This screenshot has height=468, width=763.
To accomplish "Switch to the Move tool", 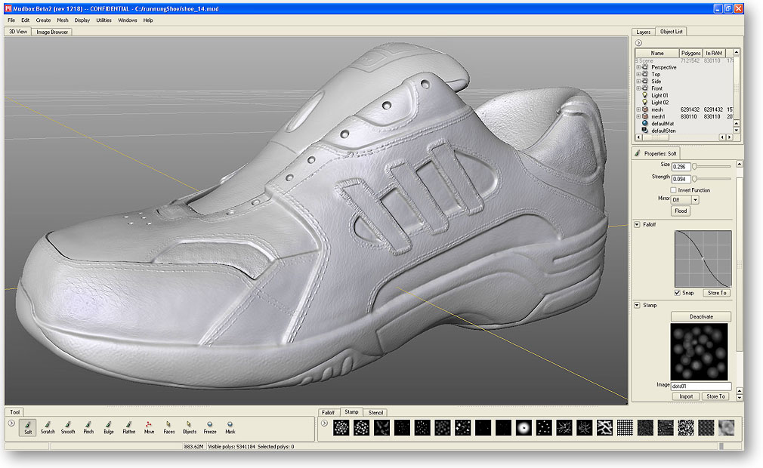I will [149, 428].
